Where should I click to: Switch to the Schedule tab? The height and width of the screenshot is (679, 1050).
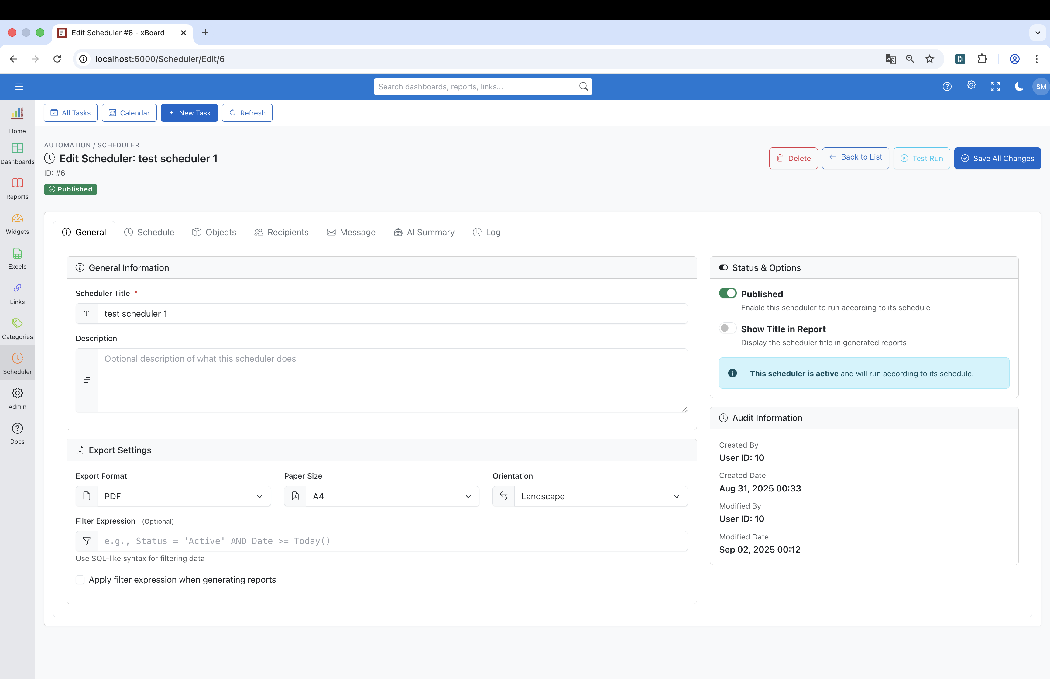tap(149, 232)
